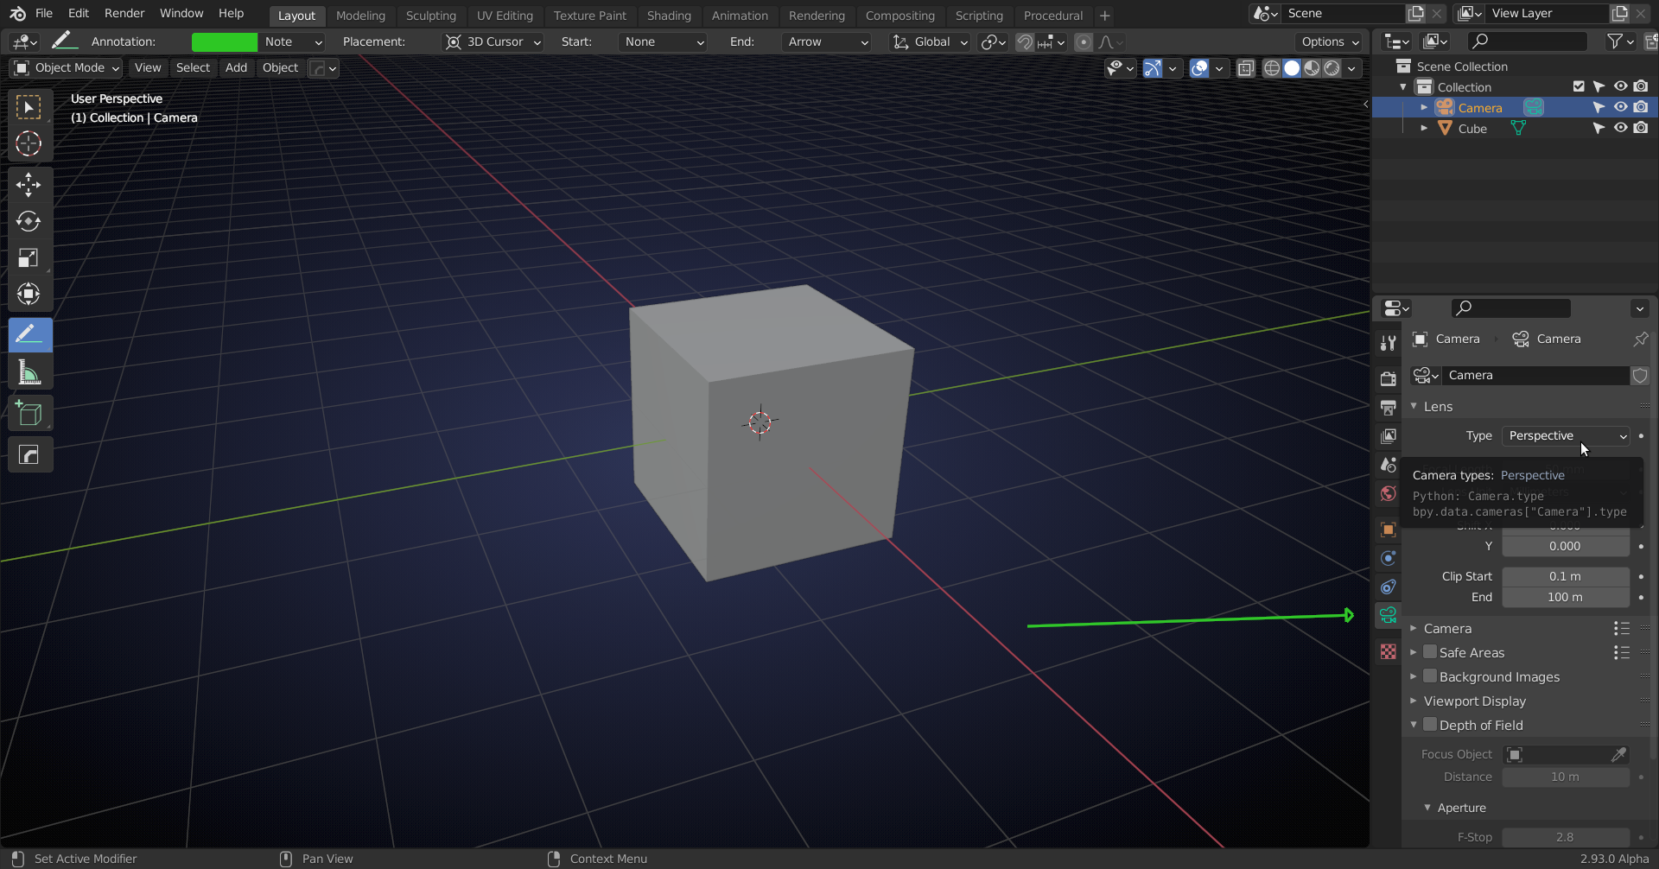This screenshot has height=869, width=1659.
Task: Toggle viewport overlays
Action: pos(1199,68)
